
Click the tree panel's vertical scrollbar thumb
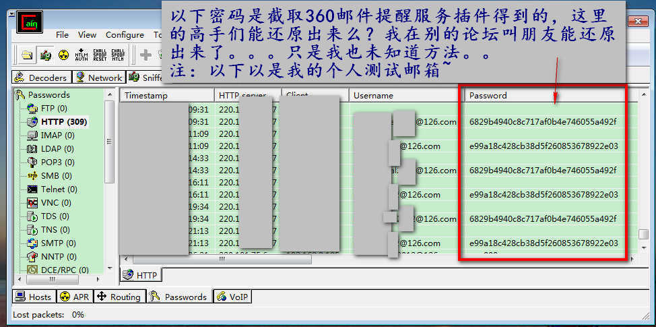[110, 142]
